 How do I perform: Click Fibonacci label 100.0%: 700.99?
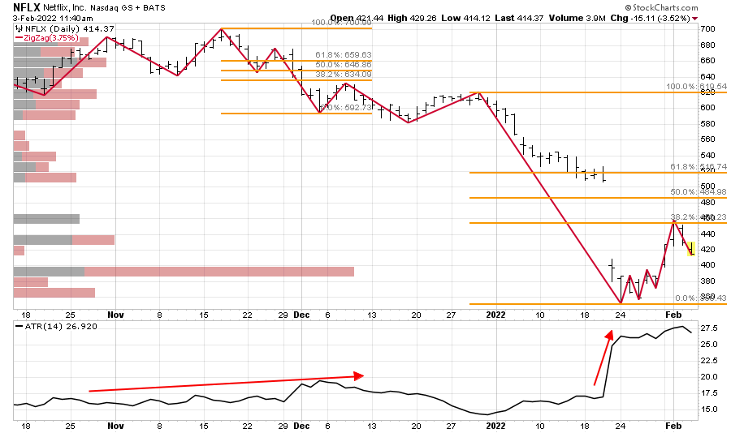341,22
